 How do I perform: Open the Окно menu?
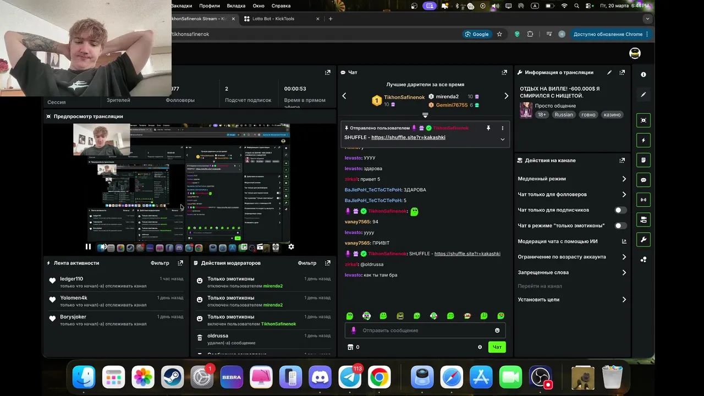(x=258, y=5)
